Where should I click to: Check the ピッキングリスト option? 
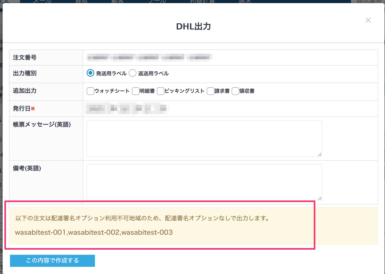[160, 91]
